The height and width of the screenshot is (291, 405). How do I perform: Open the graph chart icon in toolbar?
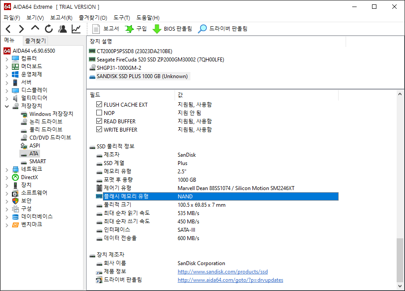[76, 29]
